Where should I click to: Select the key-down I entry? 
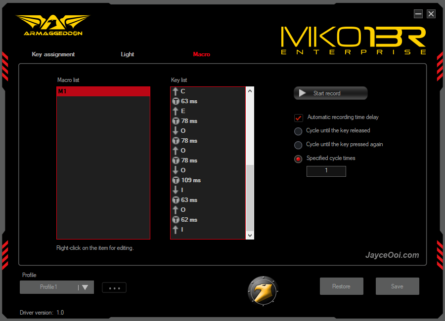208,190
